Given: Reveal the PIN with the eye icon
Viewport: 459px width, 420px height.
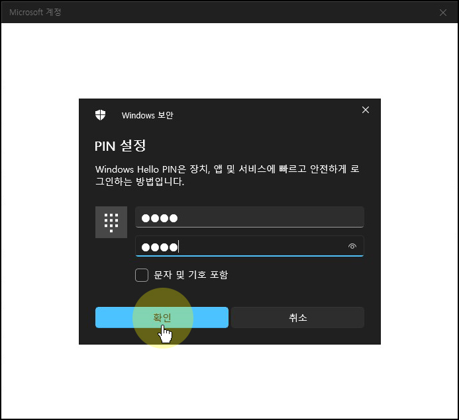Looking at the screenshot, I should (352, 247).
